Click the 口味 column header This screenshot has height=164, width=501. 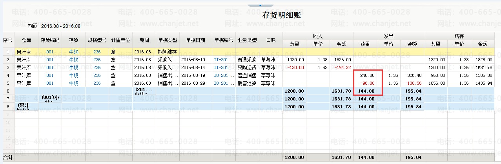pos(271,40)
